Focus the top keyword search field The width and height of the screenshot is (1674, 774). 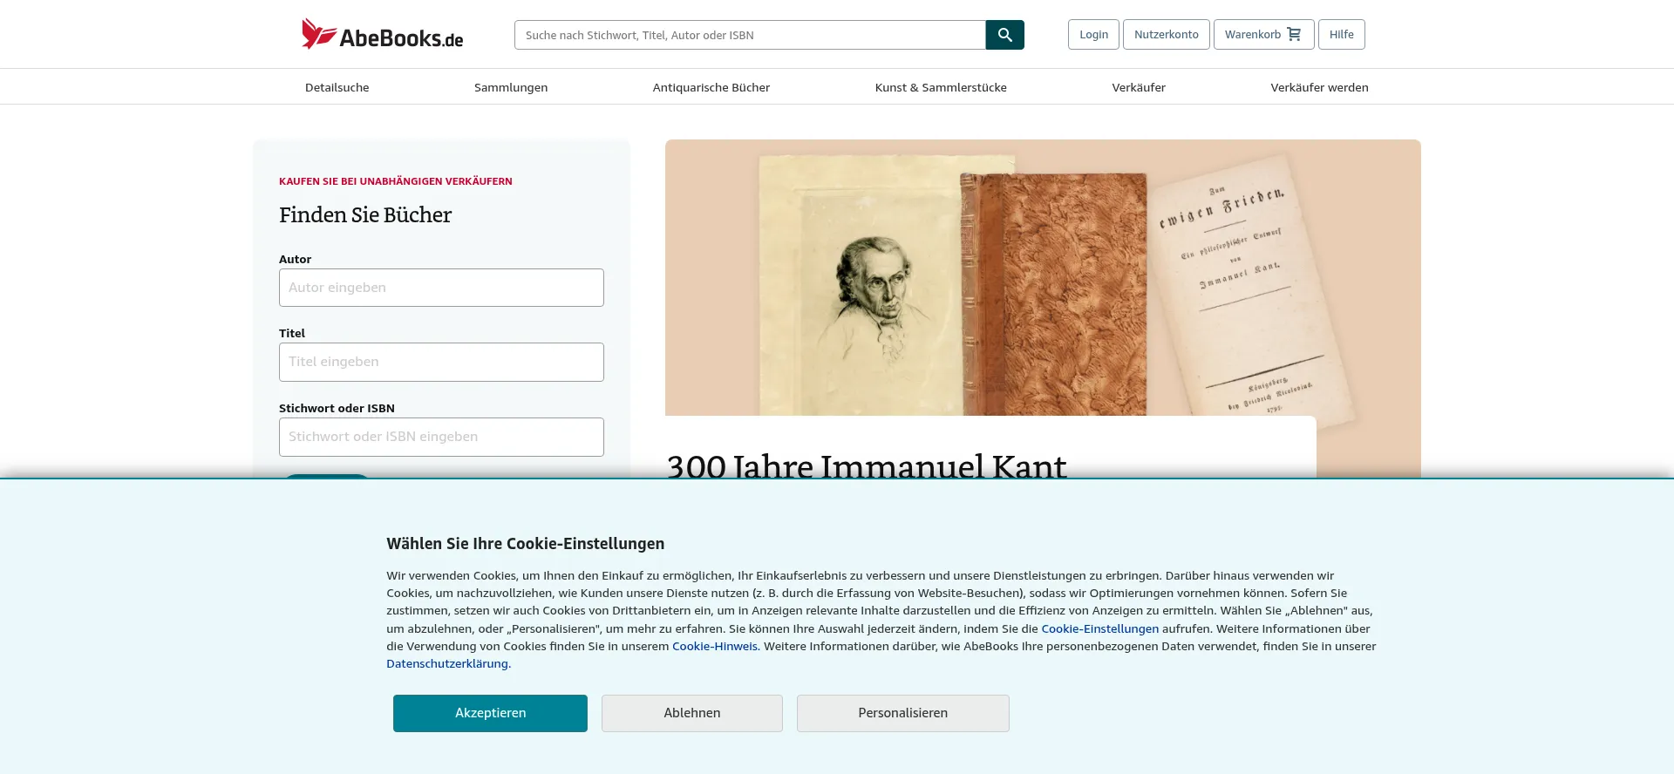coord(750,35)
